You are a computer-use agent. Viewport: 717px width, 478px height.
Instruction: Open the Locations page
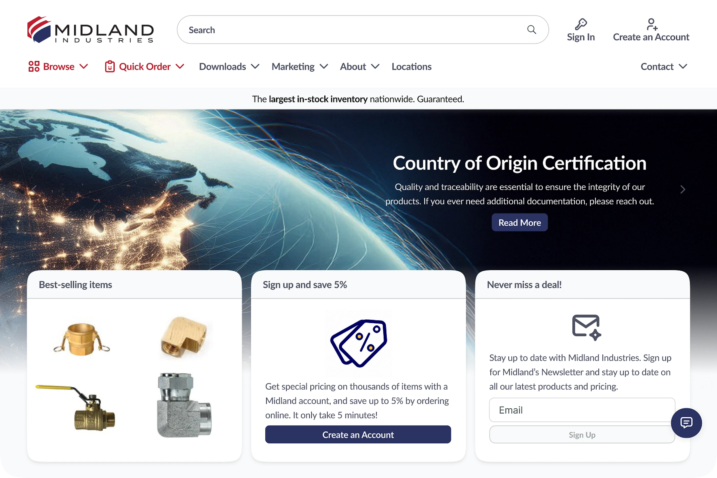(412, 67)
